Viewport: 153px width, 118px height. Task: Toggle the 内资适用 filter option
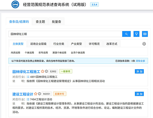[15, 53]
